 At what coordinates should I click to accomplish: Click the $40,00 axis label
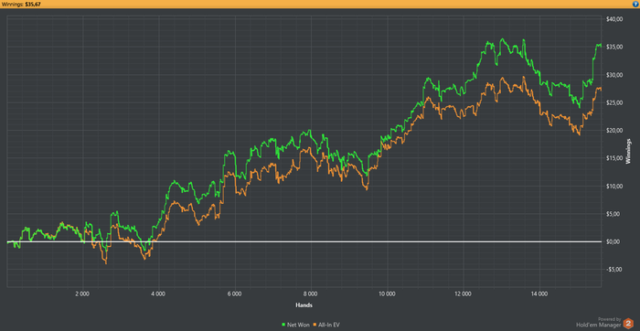click(614, 19)
